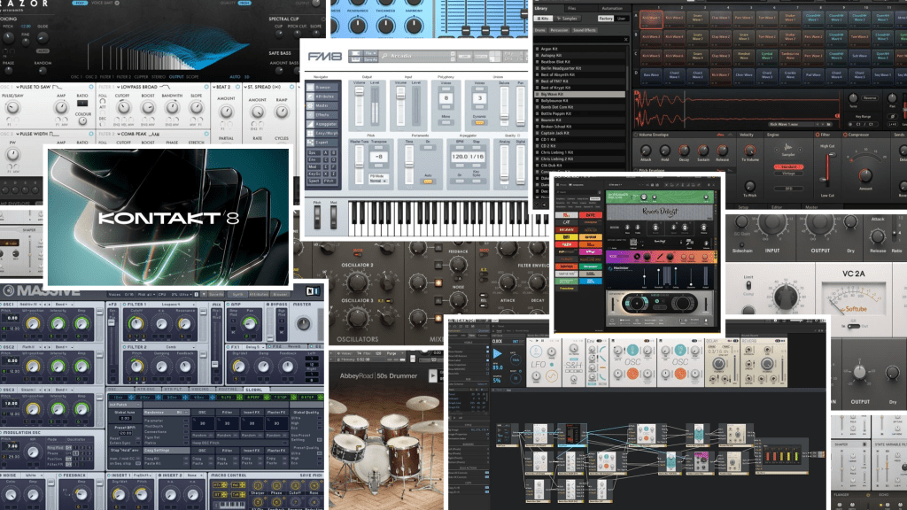Enable Auto portamento in FM8
The height and width of the screenshot is (510, 907).
pyautogui.click(x=427, y=182)
